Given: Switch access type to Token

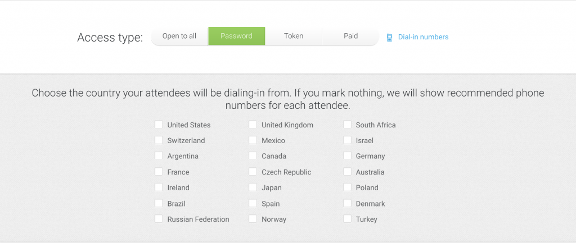Looking at the screenshot, I should tap(294, 36).
